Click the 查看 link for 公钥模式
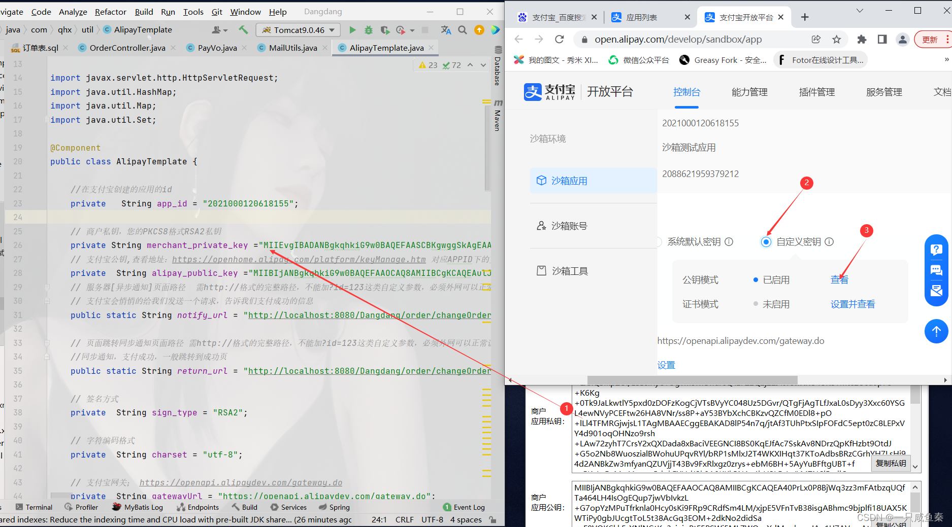952x527 pixels. coord(839,279)
